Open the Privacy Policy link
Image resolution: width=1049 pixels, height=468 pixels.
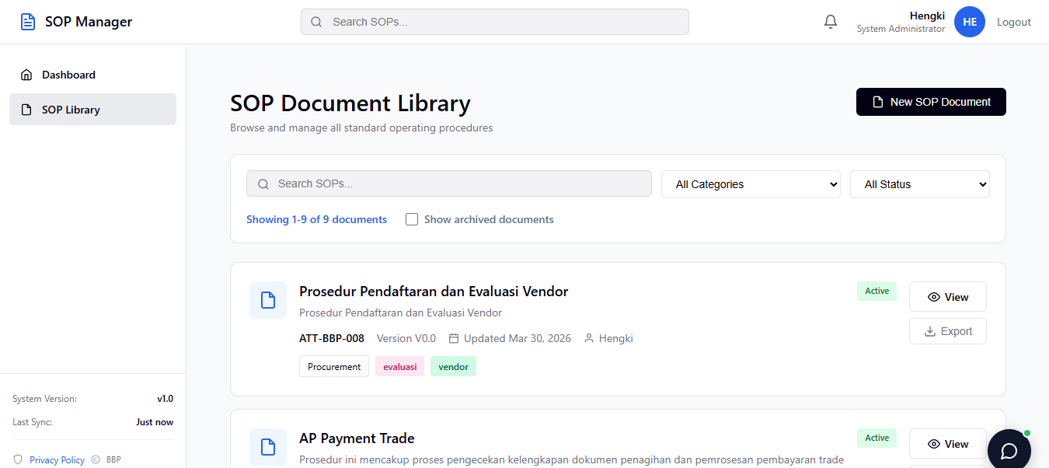(57, 459)
